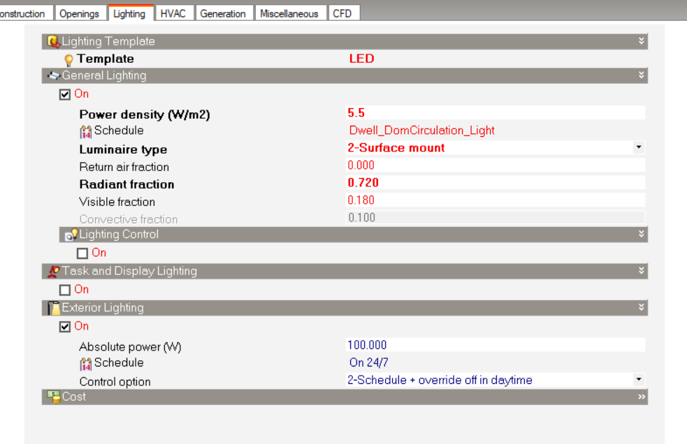Click the General Lighting header icon
Screen dimensions: 687x444
click(x=53, y=76)
